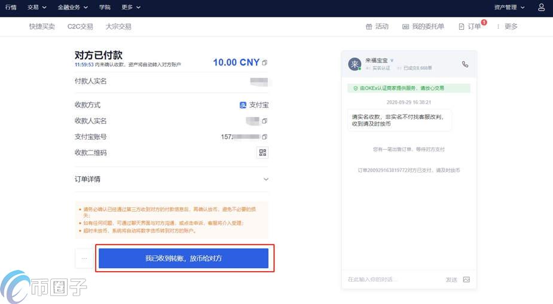Click the 收款方式 label
The width and height of the screenshot is (553, 304).
[x=87, y=105]
